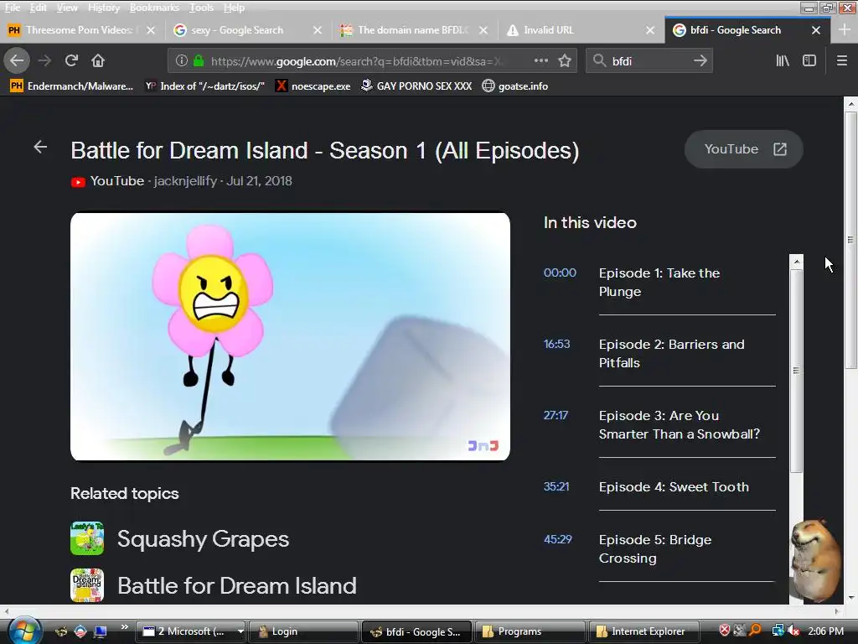Screen dimensions: 858x644
Task: Open the goatse.info bookmark
Action: (x=515, y=86)
